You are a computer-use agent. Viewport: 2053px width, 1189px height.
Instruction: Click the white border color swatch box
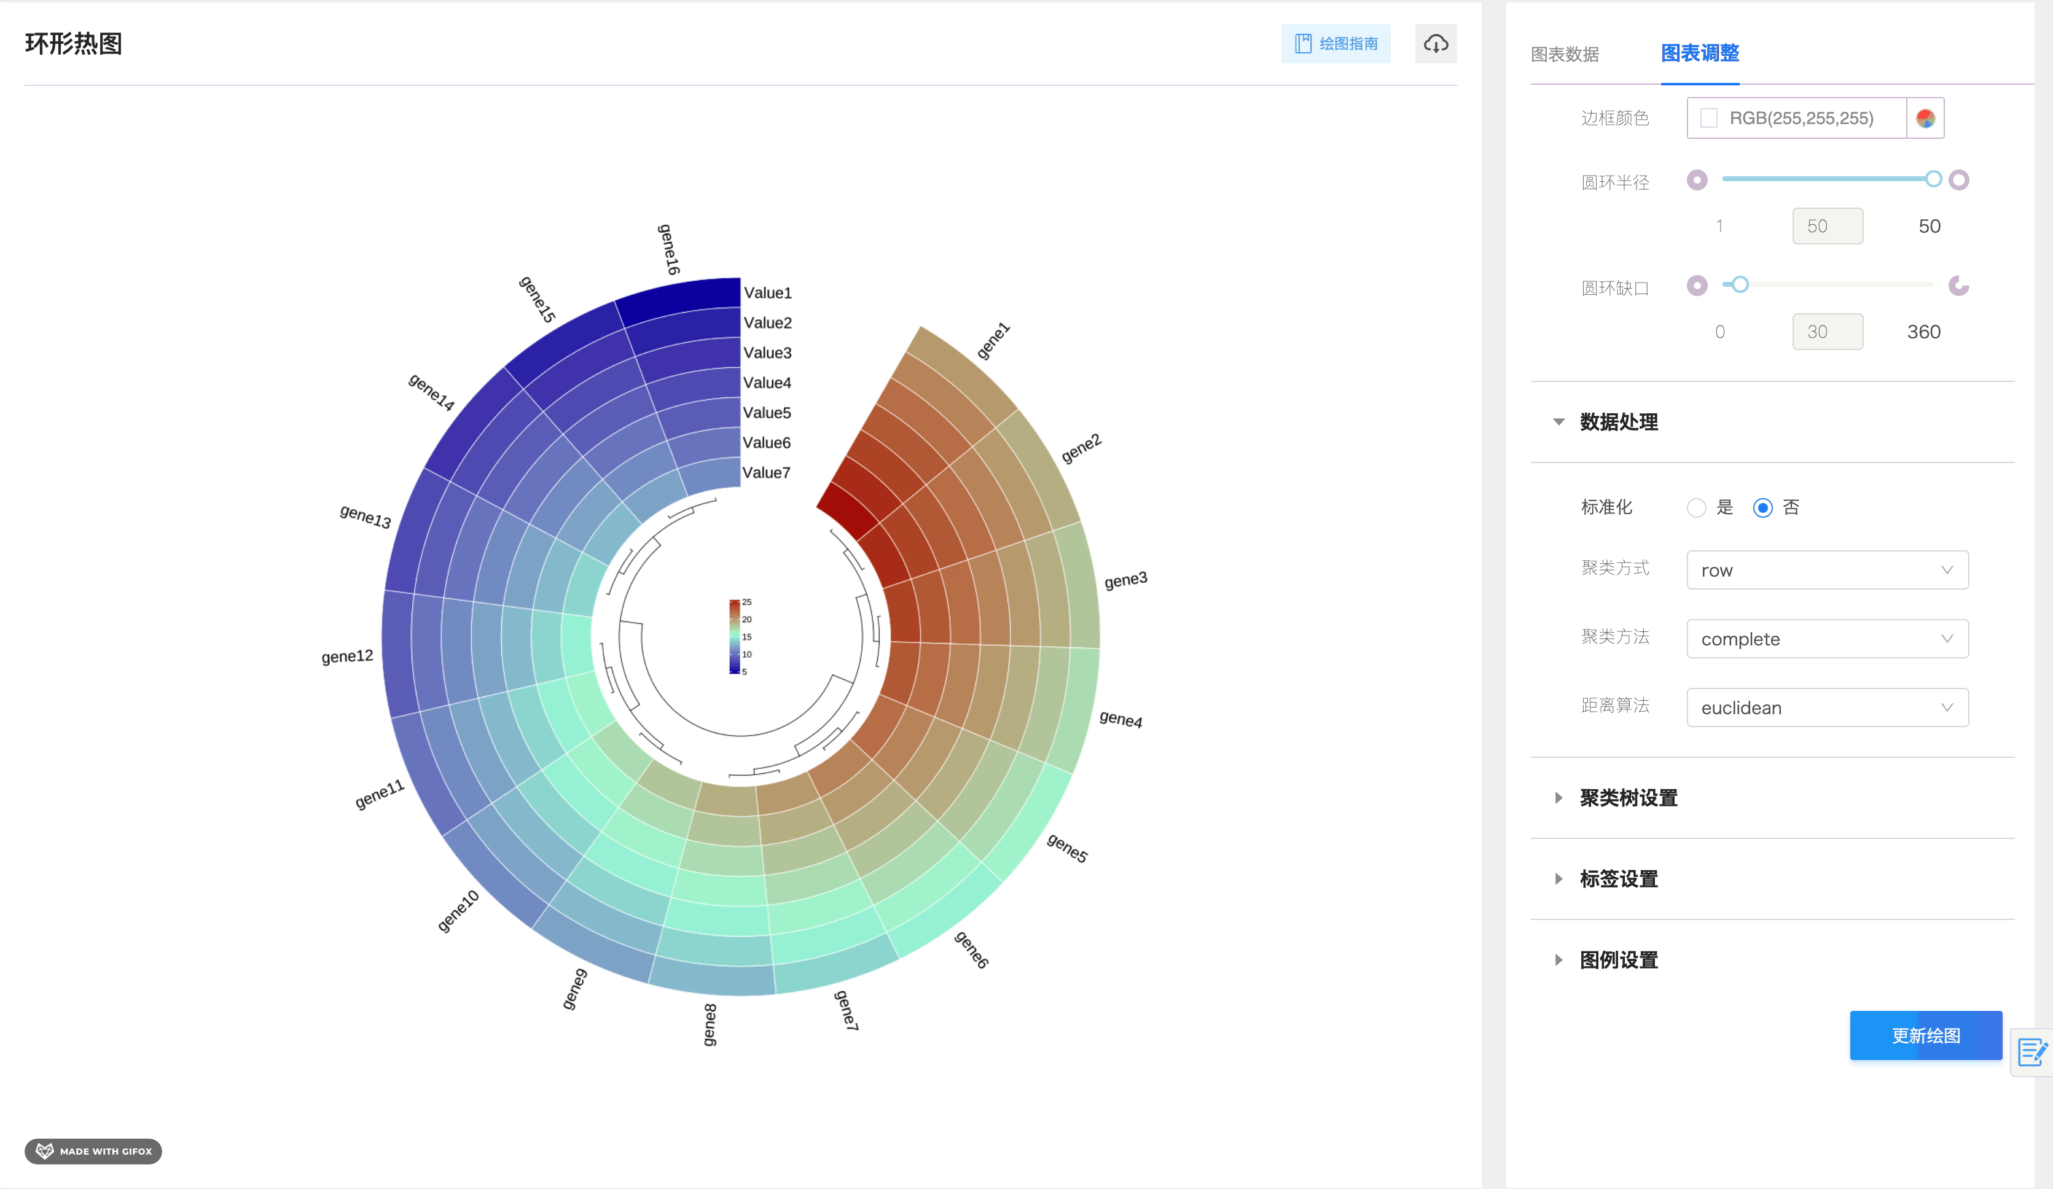pos(1709,119)
